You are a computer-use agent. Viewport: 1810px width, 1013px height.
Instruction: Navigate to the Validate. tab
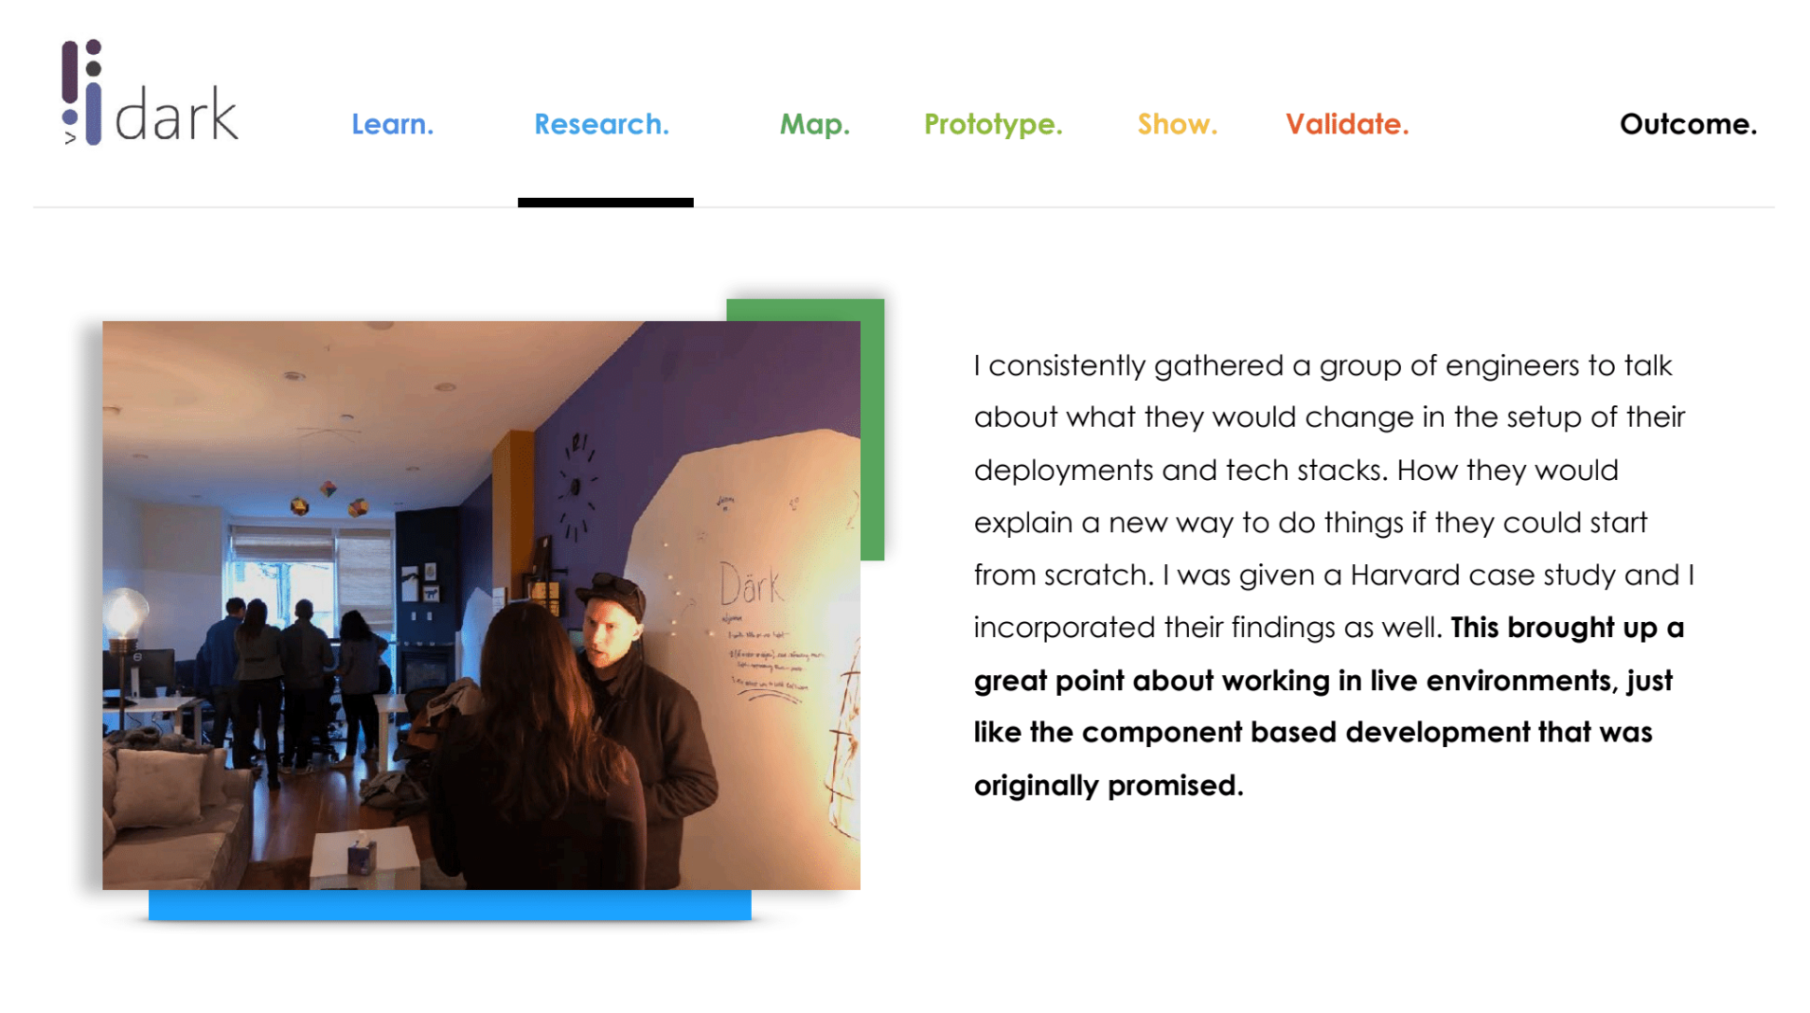click(1347, 124)
